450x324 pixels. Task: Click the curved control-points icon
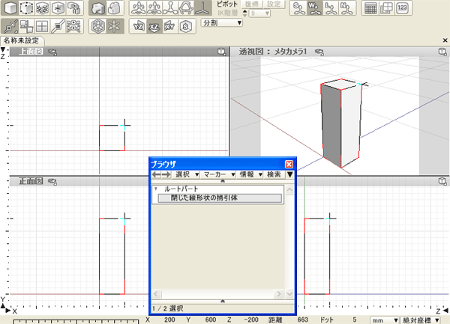point(73,26)
